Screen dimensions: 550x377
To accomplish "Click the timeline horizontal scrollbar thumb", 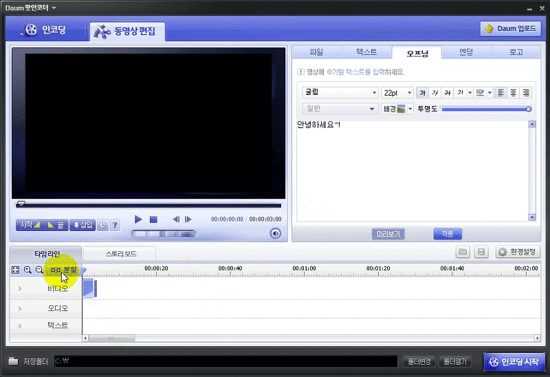I will click(x=112, y=338).
